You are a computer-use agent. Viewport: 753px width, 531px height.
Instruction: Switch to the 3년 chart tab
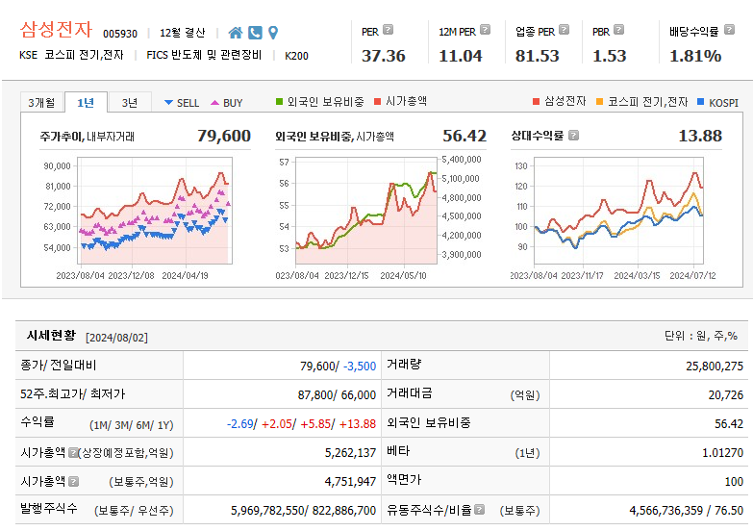click(x=130, y=102)
